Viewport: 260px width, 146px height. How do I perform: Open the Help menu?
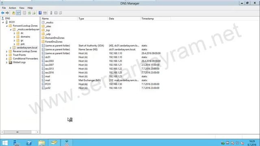pyautogui.click(x=30, y=8)
